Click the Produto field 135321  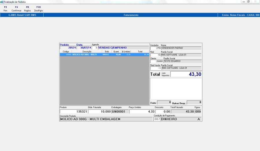pyautogui.click(x=74, y=111)
